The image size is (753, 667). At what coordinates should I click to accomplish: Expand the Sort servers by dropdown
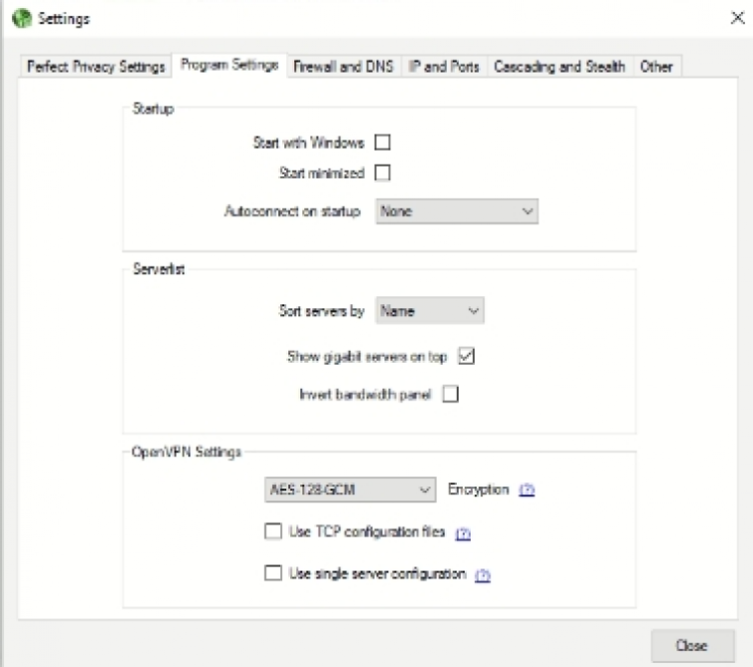(430, 311)
